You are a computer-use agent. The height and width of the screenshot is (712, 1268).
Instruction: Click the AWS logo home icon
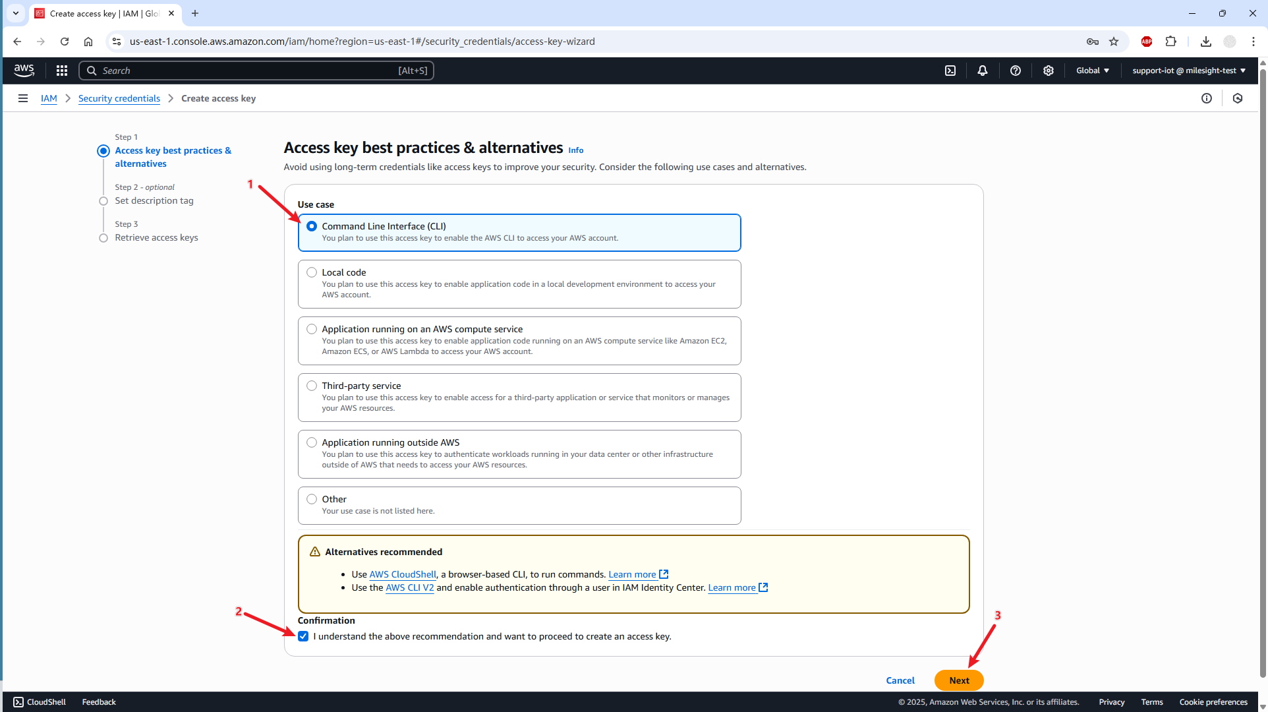pyautogui.click(x=24, y=70)
